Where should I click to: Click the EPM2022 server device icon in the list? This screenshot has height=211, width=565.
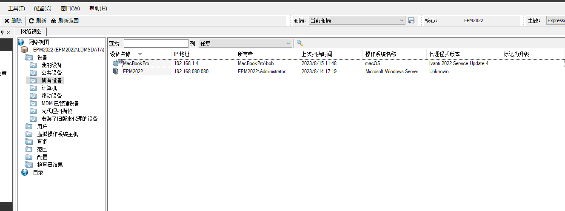(x=116, y=71)
